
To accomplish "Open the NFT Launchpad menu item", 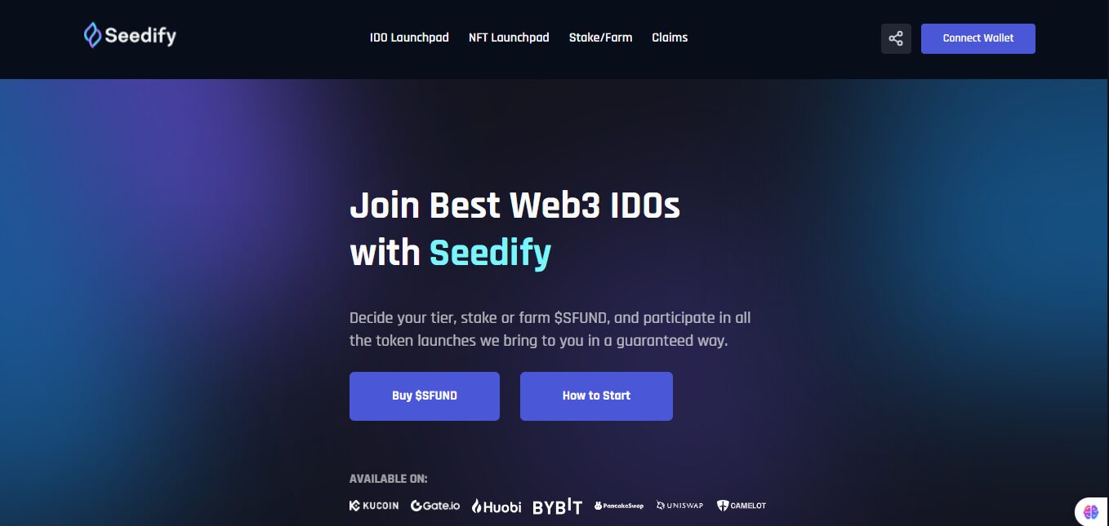I will [x=509, y=38].
